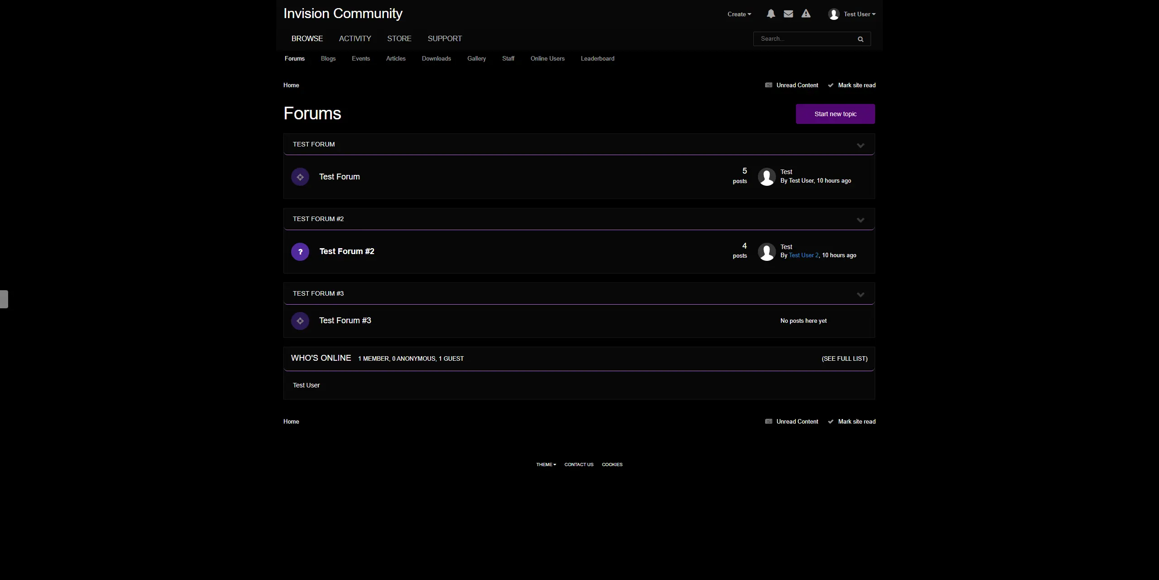
Task: Click the top Unread Content link
Action: coord(792,85)
